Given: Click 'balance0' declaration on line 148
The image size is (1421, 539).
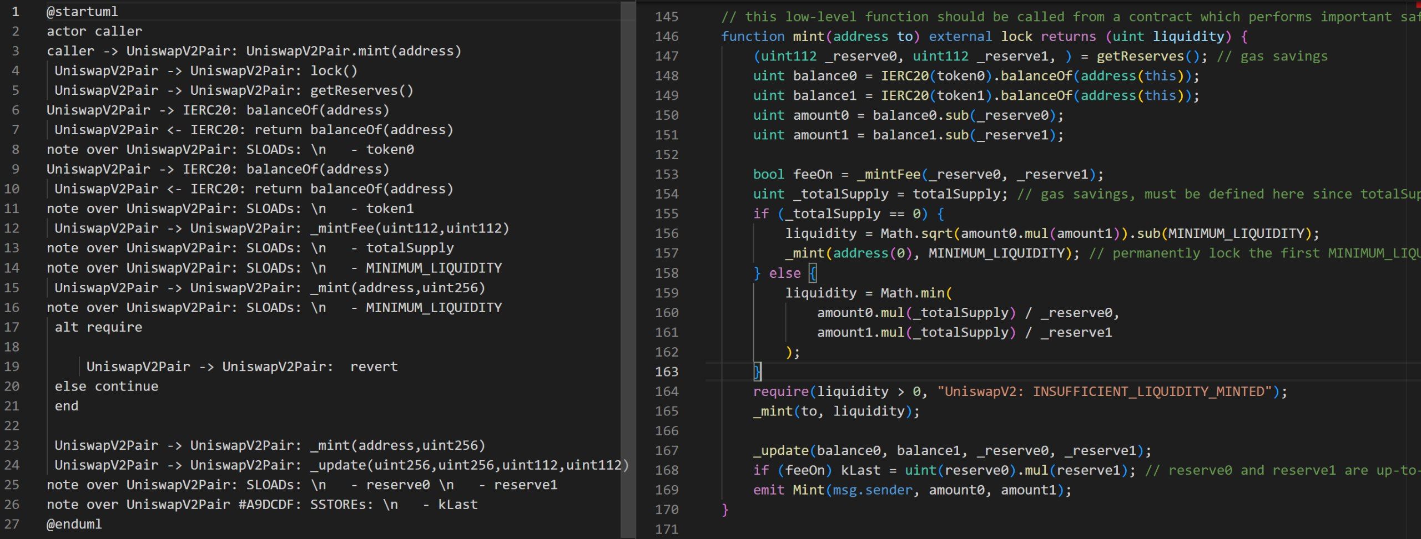Looking at the screenshot, I should [x=824, y=76].
